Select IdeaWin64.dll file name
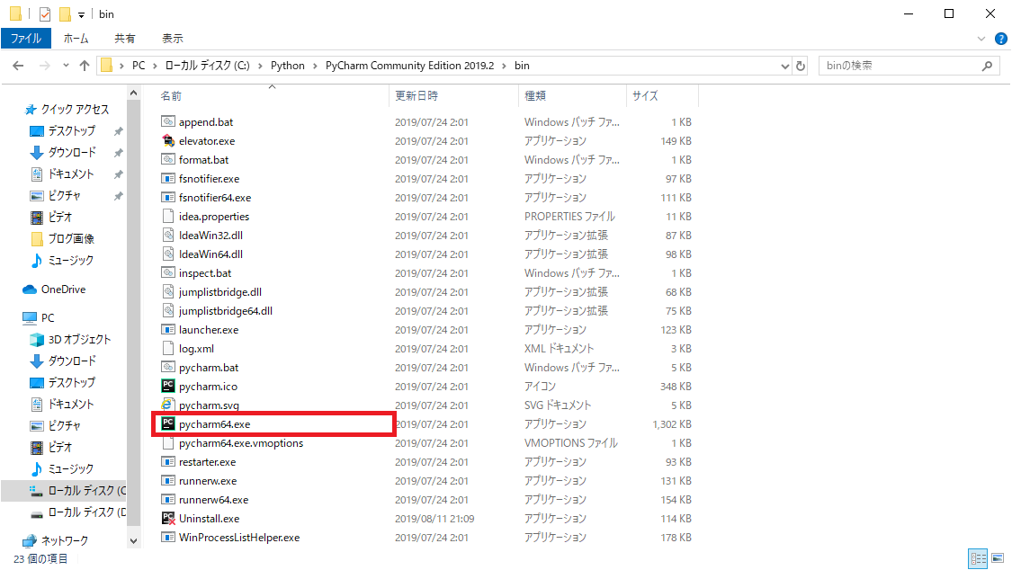Screen dimensions: 1012x570 (210, 254)
